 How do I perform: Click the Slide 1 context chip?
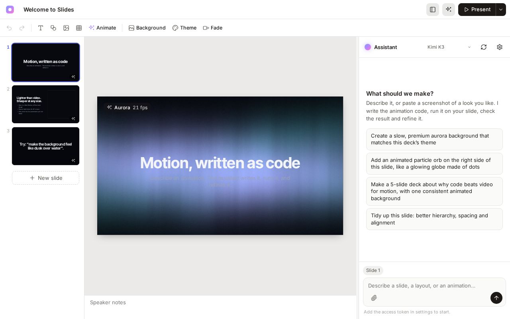[x=373, y=270]
